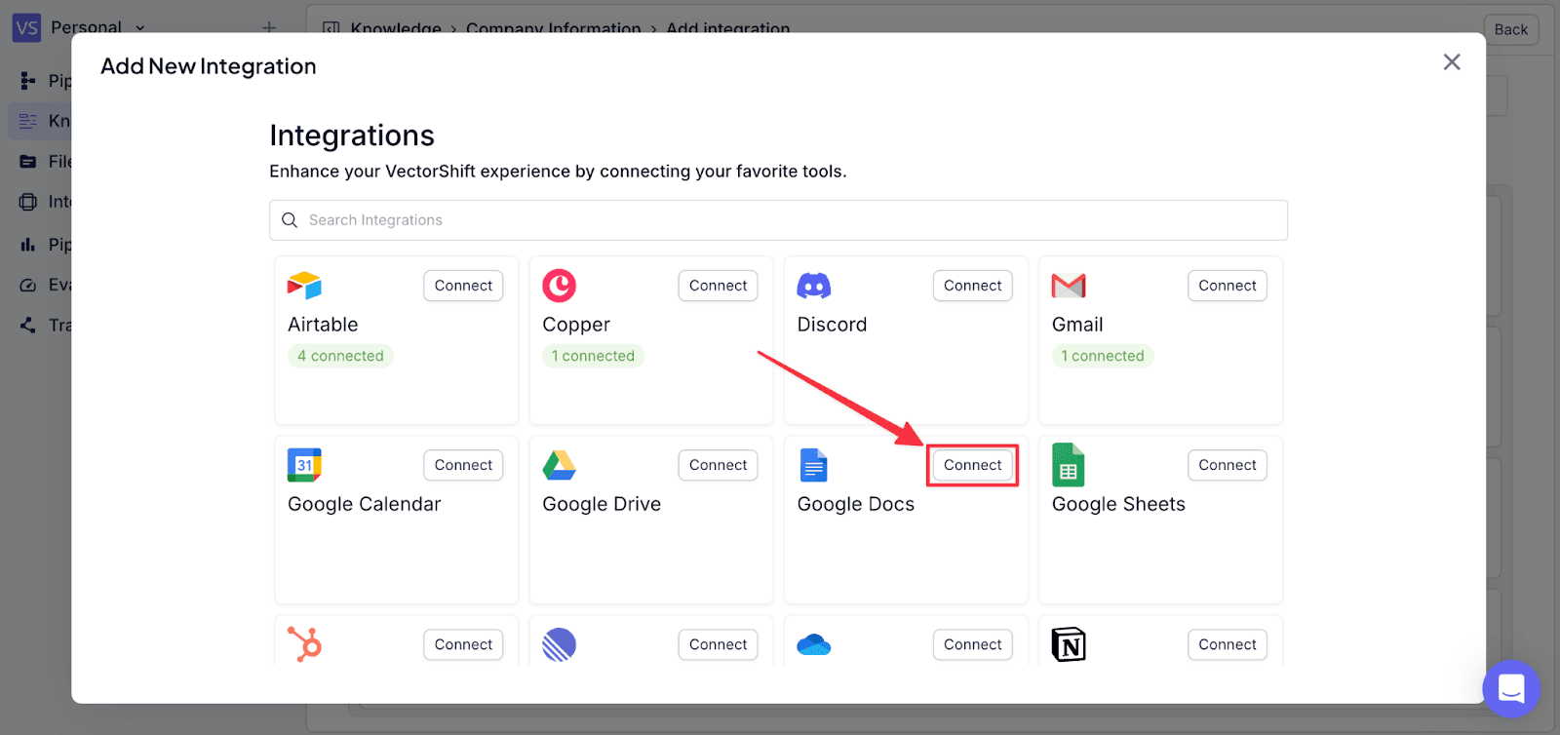Viewport: 1560px width, 735px height.
Task: Click the panel icon before Knowledge breadcrumb
Action: (331, 29)
